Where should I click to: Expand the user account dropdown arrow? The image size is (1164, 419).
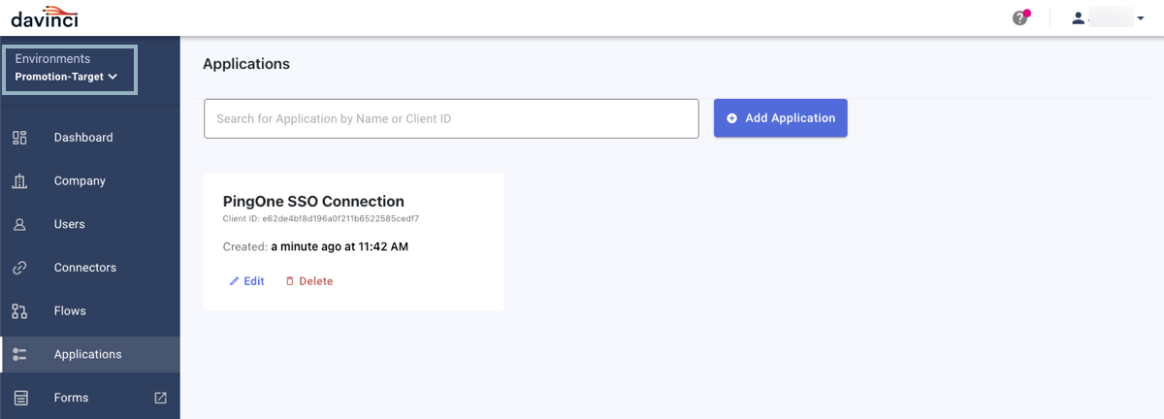[x=1141, y=17]
